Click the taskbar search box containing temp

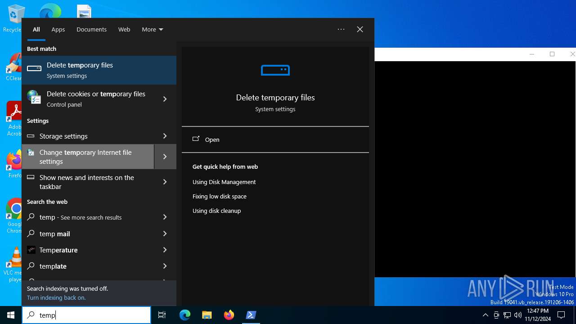coord(86,315)
